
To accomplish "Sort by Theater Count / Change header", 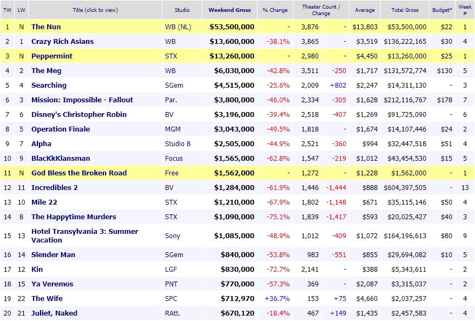I will click(321, 10).
